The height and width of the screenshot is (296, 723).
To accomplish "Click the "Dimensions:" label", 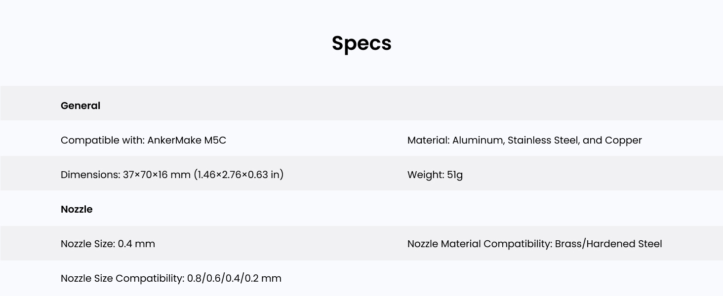I will tap(90, 175).
